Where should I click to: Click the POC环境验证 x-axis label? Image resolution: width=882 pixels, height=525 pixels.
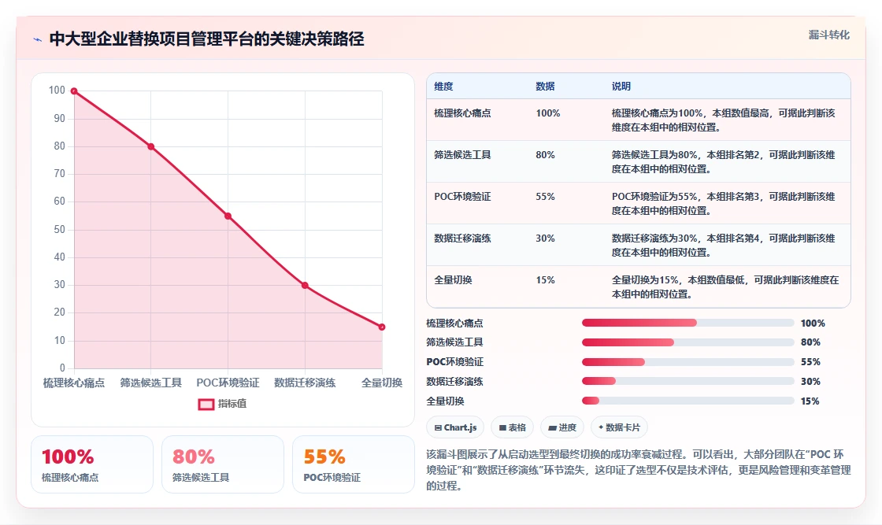[x=228, y=383]
